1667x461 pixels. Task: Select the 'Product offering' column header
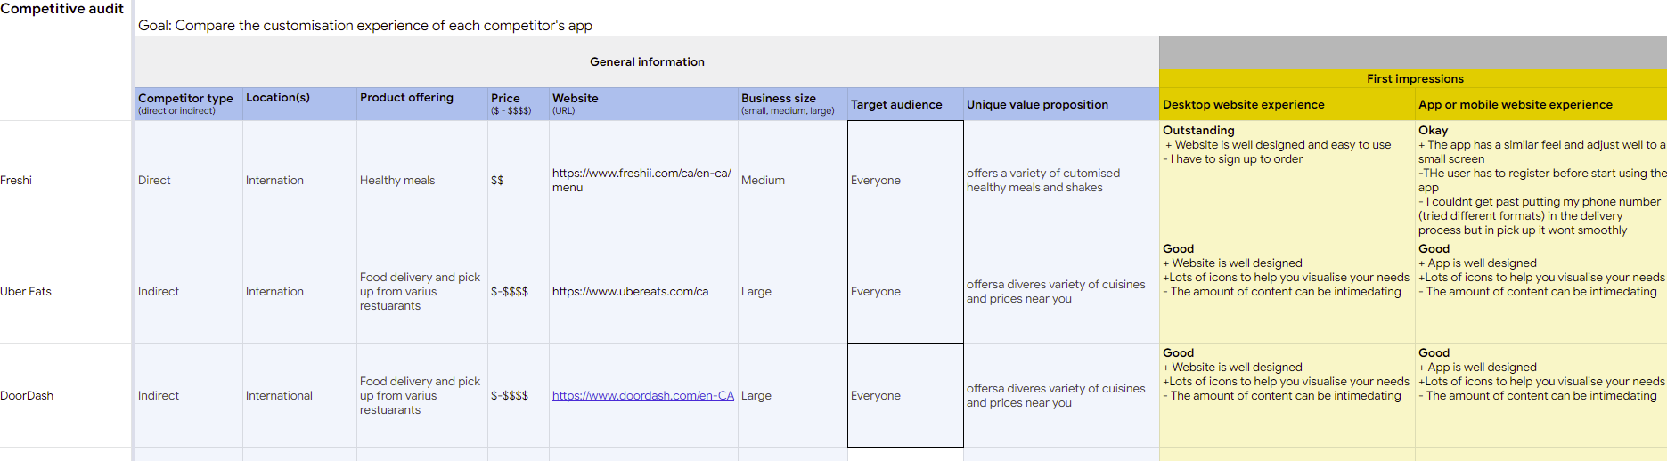pyautogui.click(x=422, y=104)
